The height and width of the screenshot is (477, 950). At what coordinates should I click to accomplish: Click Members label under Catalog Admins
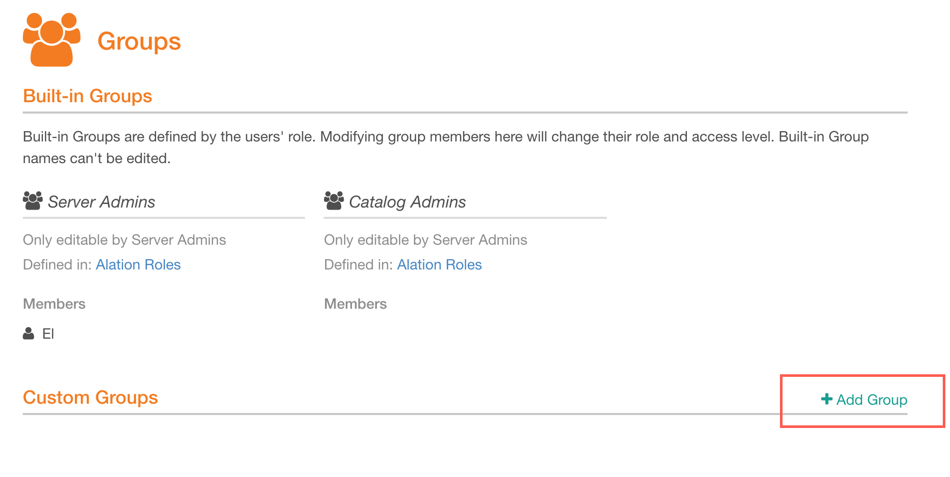coord(356,304)
